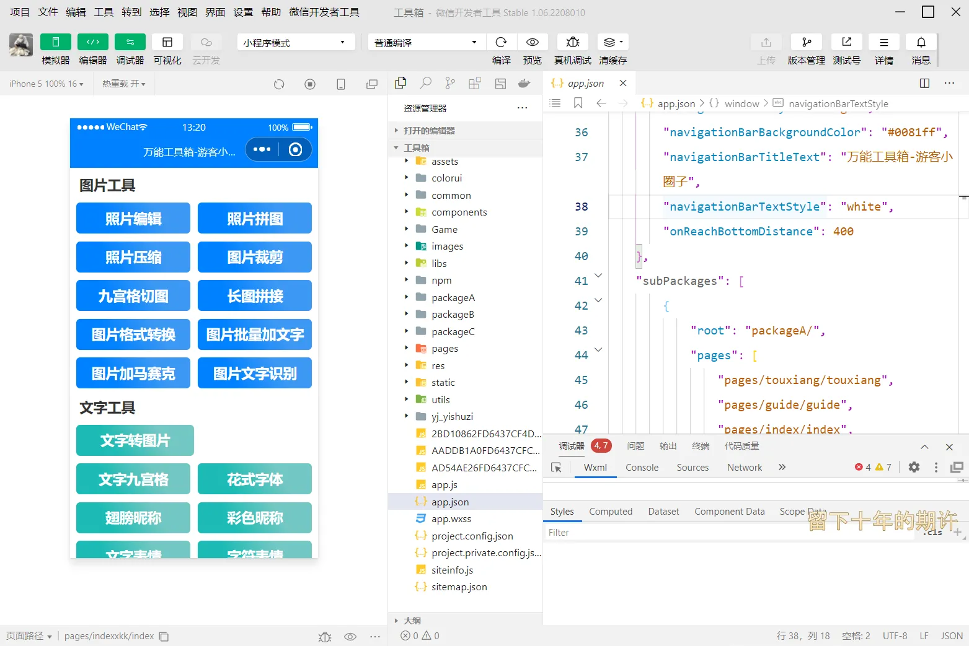Click the simulator refresh icon
The image size is (969, 646).
click(279, 84)
